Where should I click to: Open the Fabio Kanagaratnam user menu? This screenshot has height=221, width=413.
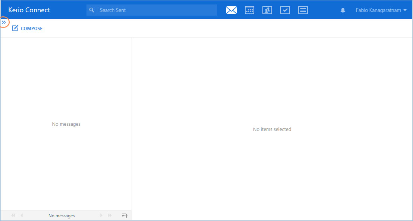coord(381,10)
